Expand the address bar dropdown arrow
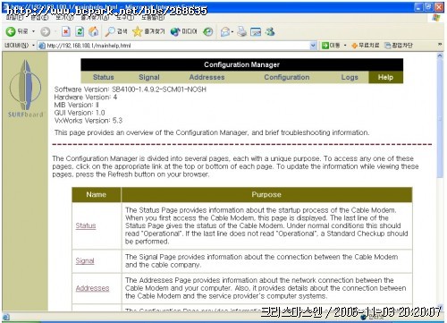Image resolution: width=447 pixels, height=323 pixels. pos(313,46)
